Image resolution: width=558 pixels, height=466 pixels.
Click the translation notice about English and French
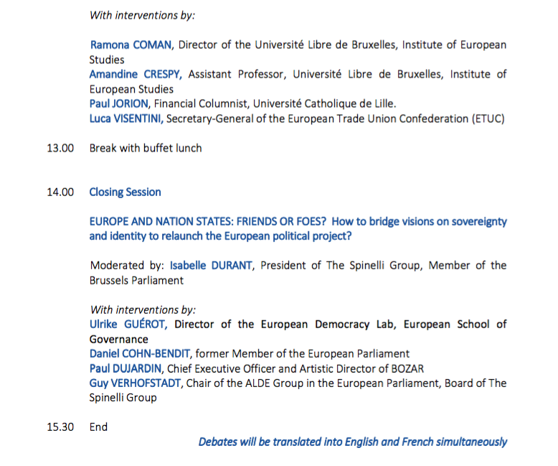click(x=353, y=442)
